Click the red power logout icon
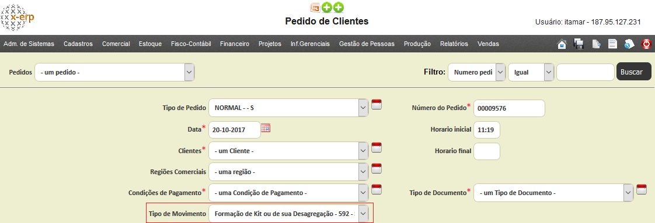655x223 pixels. click(x=646, y=44)
